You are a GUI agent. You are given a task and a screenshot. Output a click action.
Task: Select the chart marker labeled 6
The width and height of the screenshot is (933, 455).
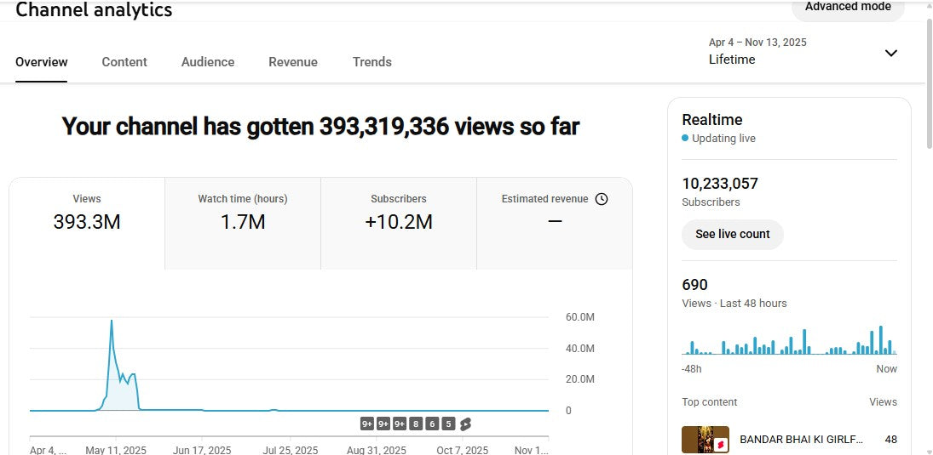(432, 424)
